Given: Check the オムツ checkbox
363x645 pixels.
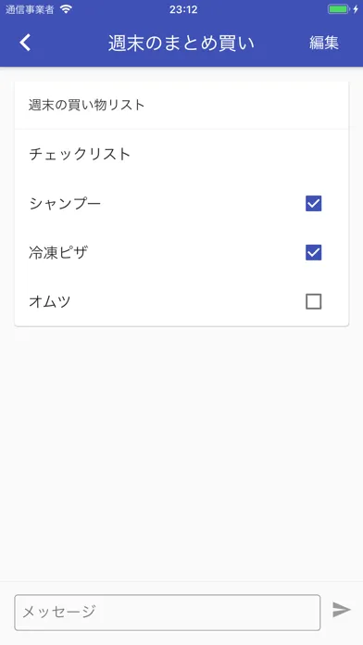Looking at the screenshot, I should tap(313, 301).
